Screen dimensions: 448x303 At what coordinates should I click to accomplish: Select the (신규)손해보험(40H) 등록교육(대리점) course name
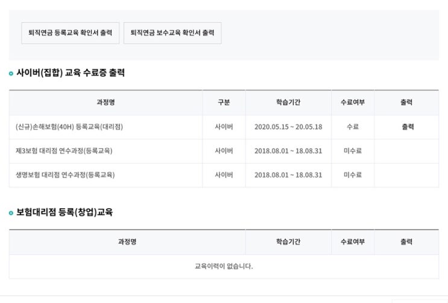coord(65,127)
